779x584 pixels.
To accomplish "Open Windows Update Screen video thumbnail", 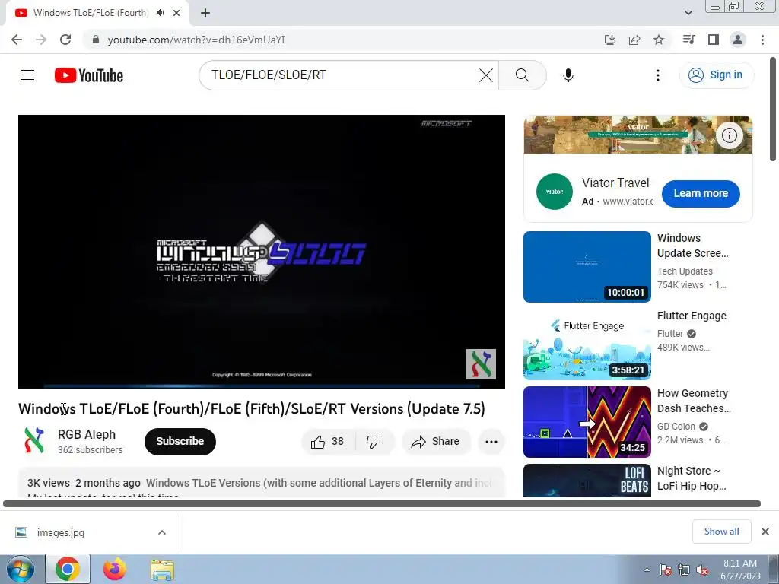I will 587,267.
